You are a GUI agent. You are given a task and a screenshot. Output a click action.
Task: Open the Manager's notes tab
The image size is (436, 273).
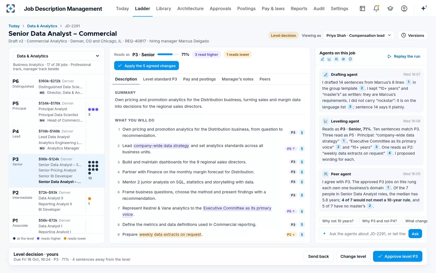[x=238, y=79]
